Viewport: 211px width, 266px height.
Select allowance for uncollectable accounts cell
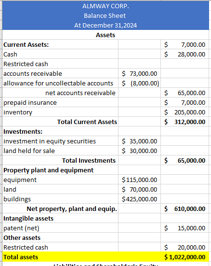point(60,84)
